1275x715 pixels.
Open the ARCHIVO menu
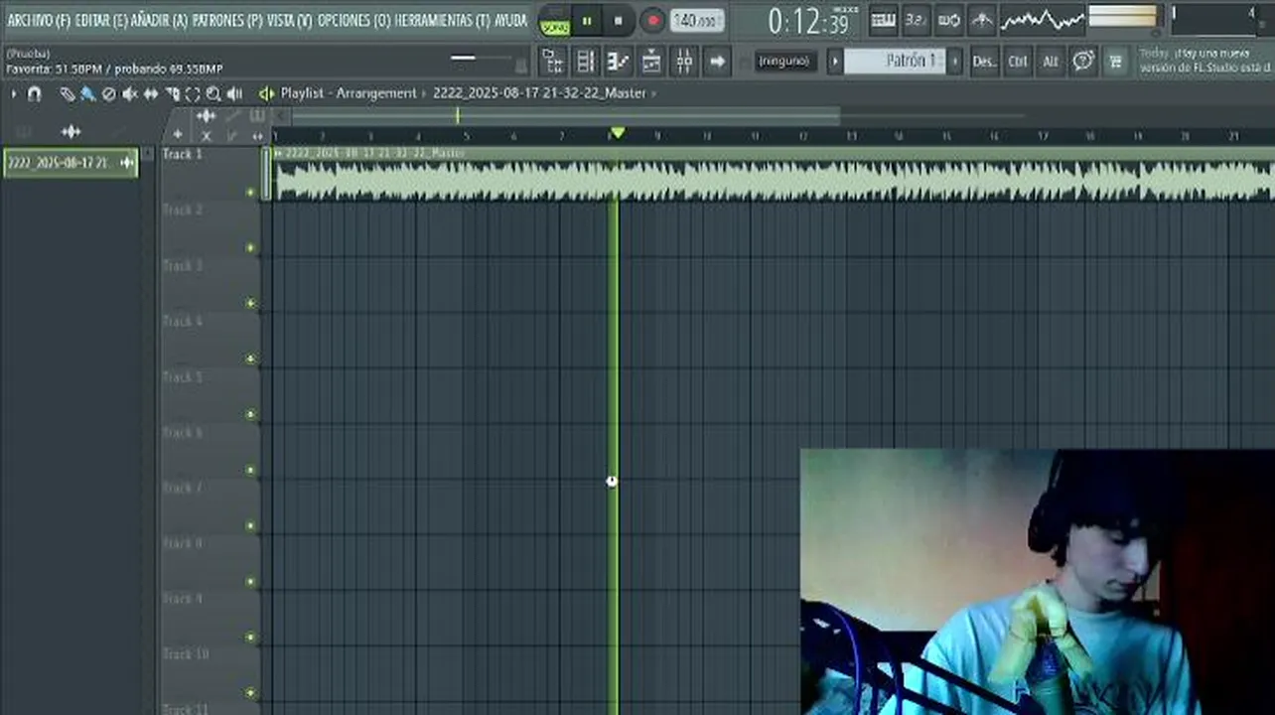click(x=39, y=20)
